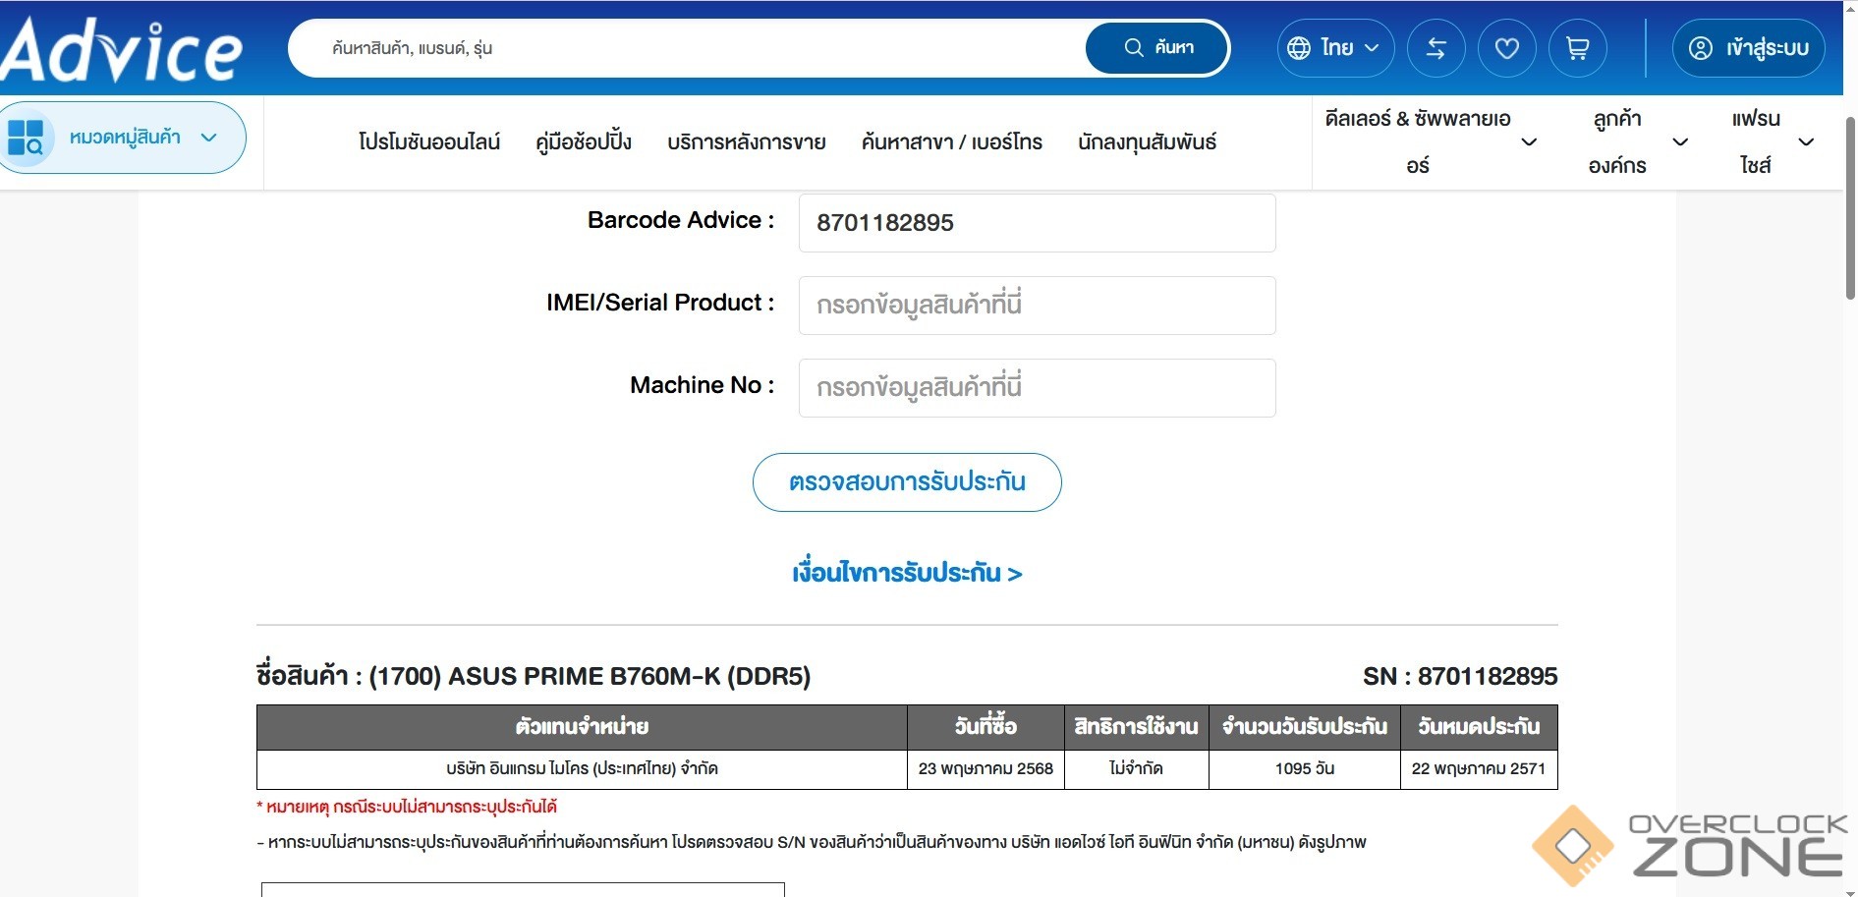Open ค้นหาสาขา / เบอร์โทร menu item
Image resolution: width=1858 pixels, height=897 pixels.
952,142
